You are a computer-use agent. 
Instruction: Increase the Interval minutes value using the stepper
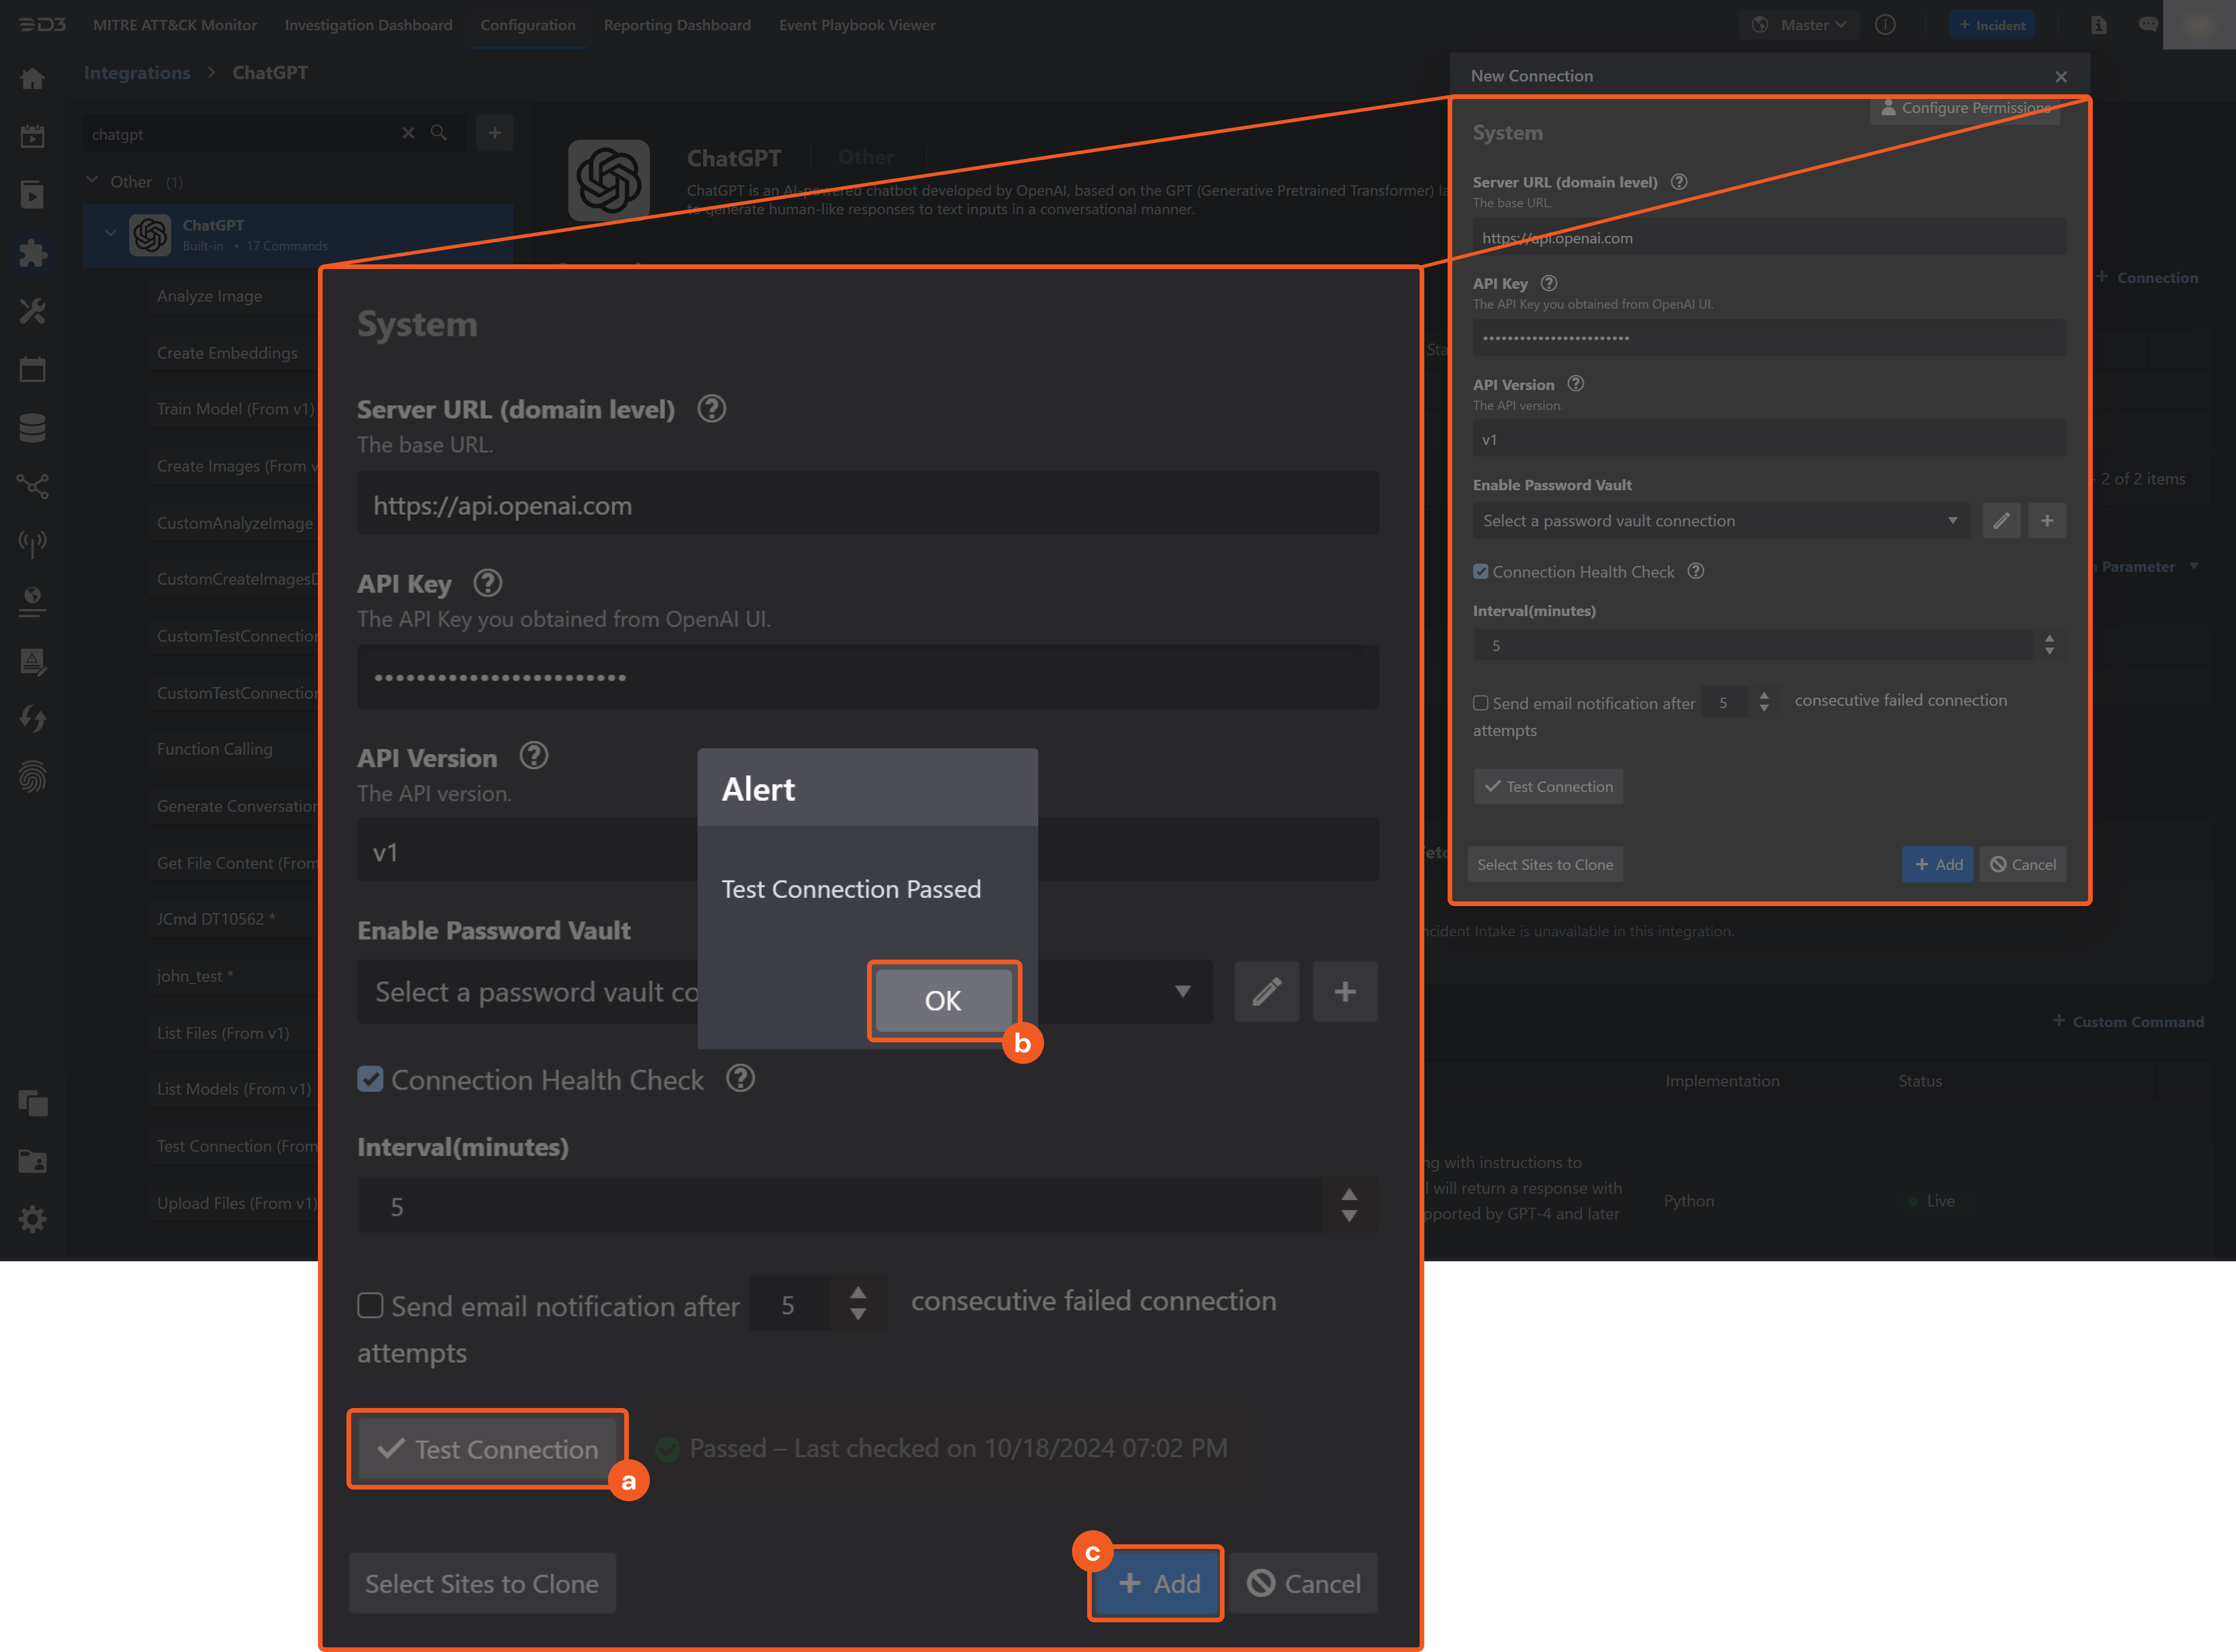pos(1349,1193)
